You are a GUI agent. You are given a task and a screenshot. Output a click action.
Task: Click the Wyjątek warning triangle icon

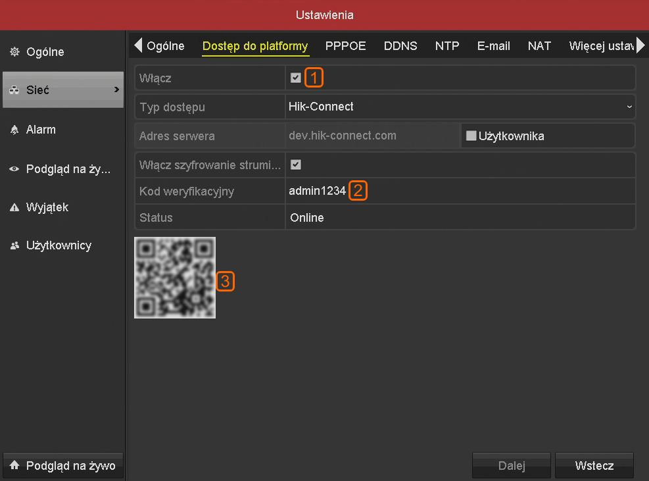(x=14, y=207)
